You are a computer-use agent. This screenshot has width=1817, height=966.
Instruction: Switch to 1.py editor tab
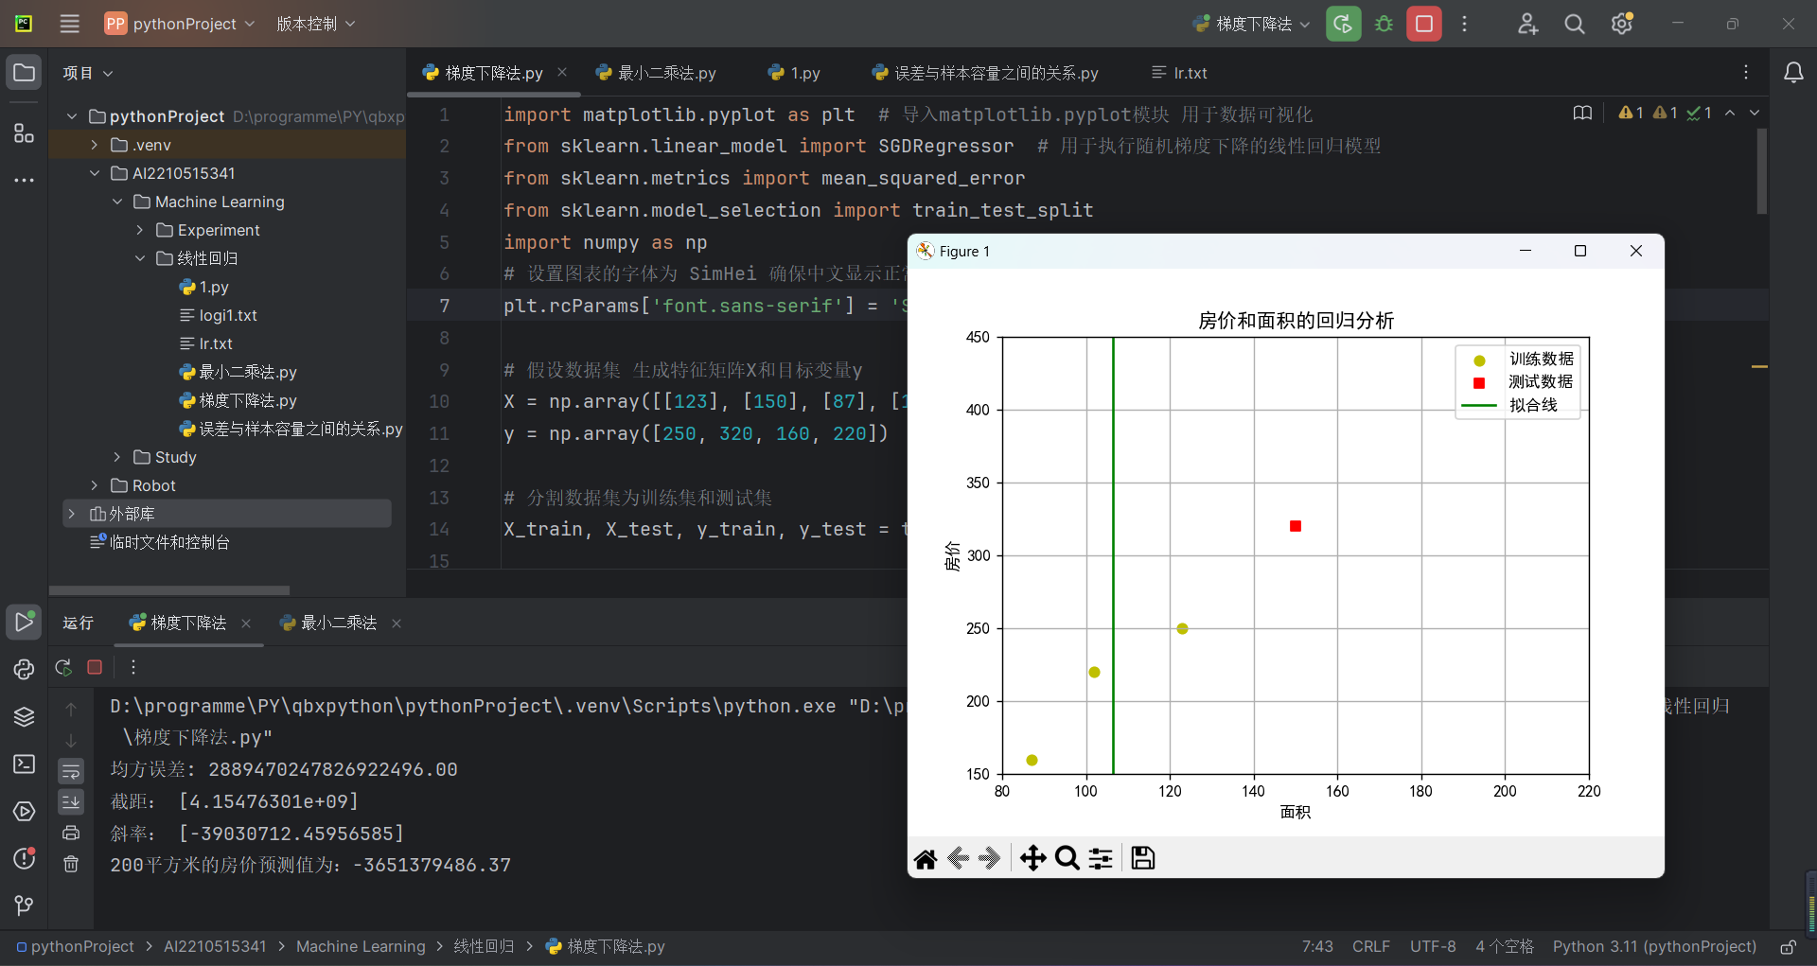click(795, 73)
